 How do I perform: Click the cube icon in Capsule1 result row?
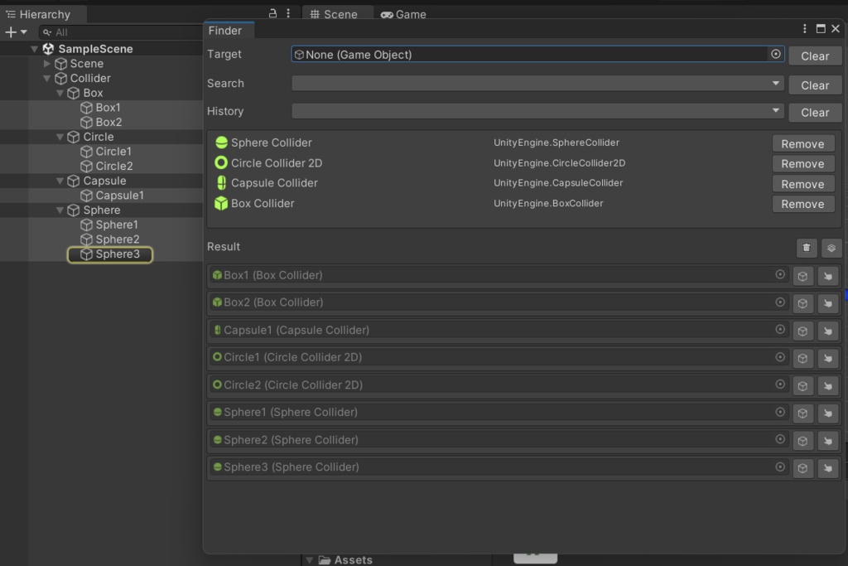pyautogui.click(x=803, y=331)
